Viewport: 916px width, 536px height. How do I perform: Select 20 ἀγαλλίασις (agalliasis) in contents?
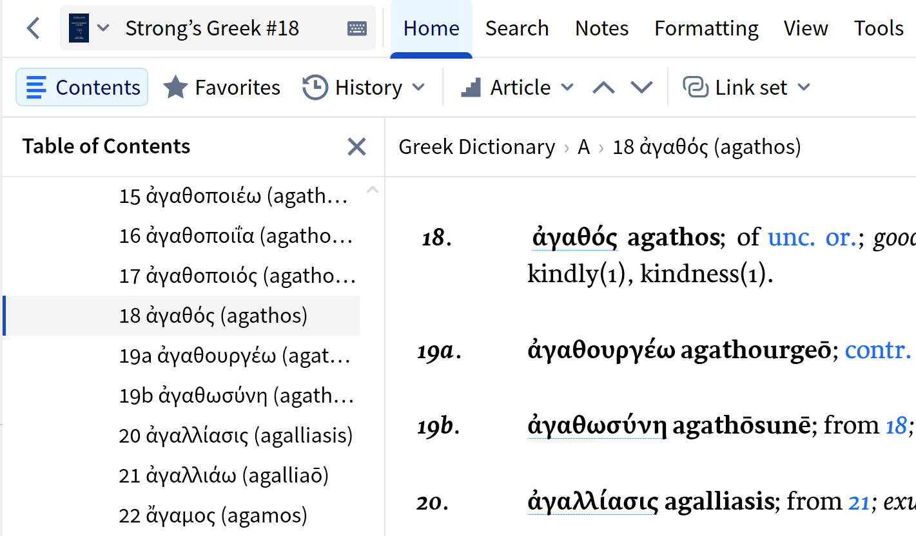pos(236,436)
